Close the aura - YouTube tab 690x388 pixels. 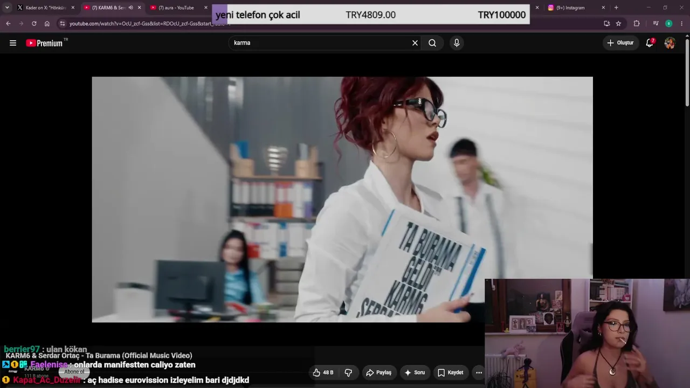pyautogui.click(x=205, y=8)
